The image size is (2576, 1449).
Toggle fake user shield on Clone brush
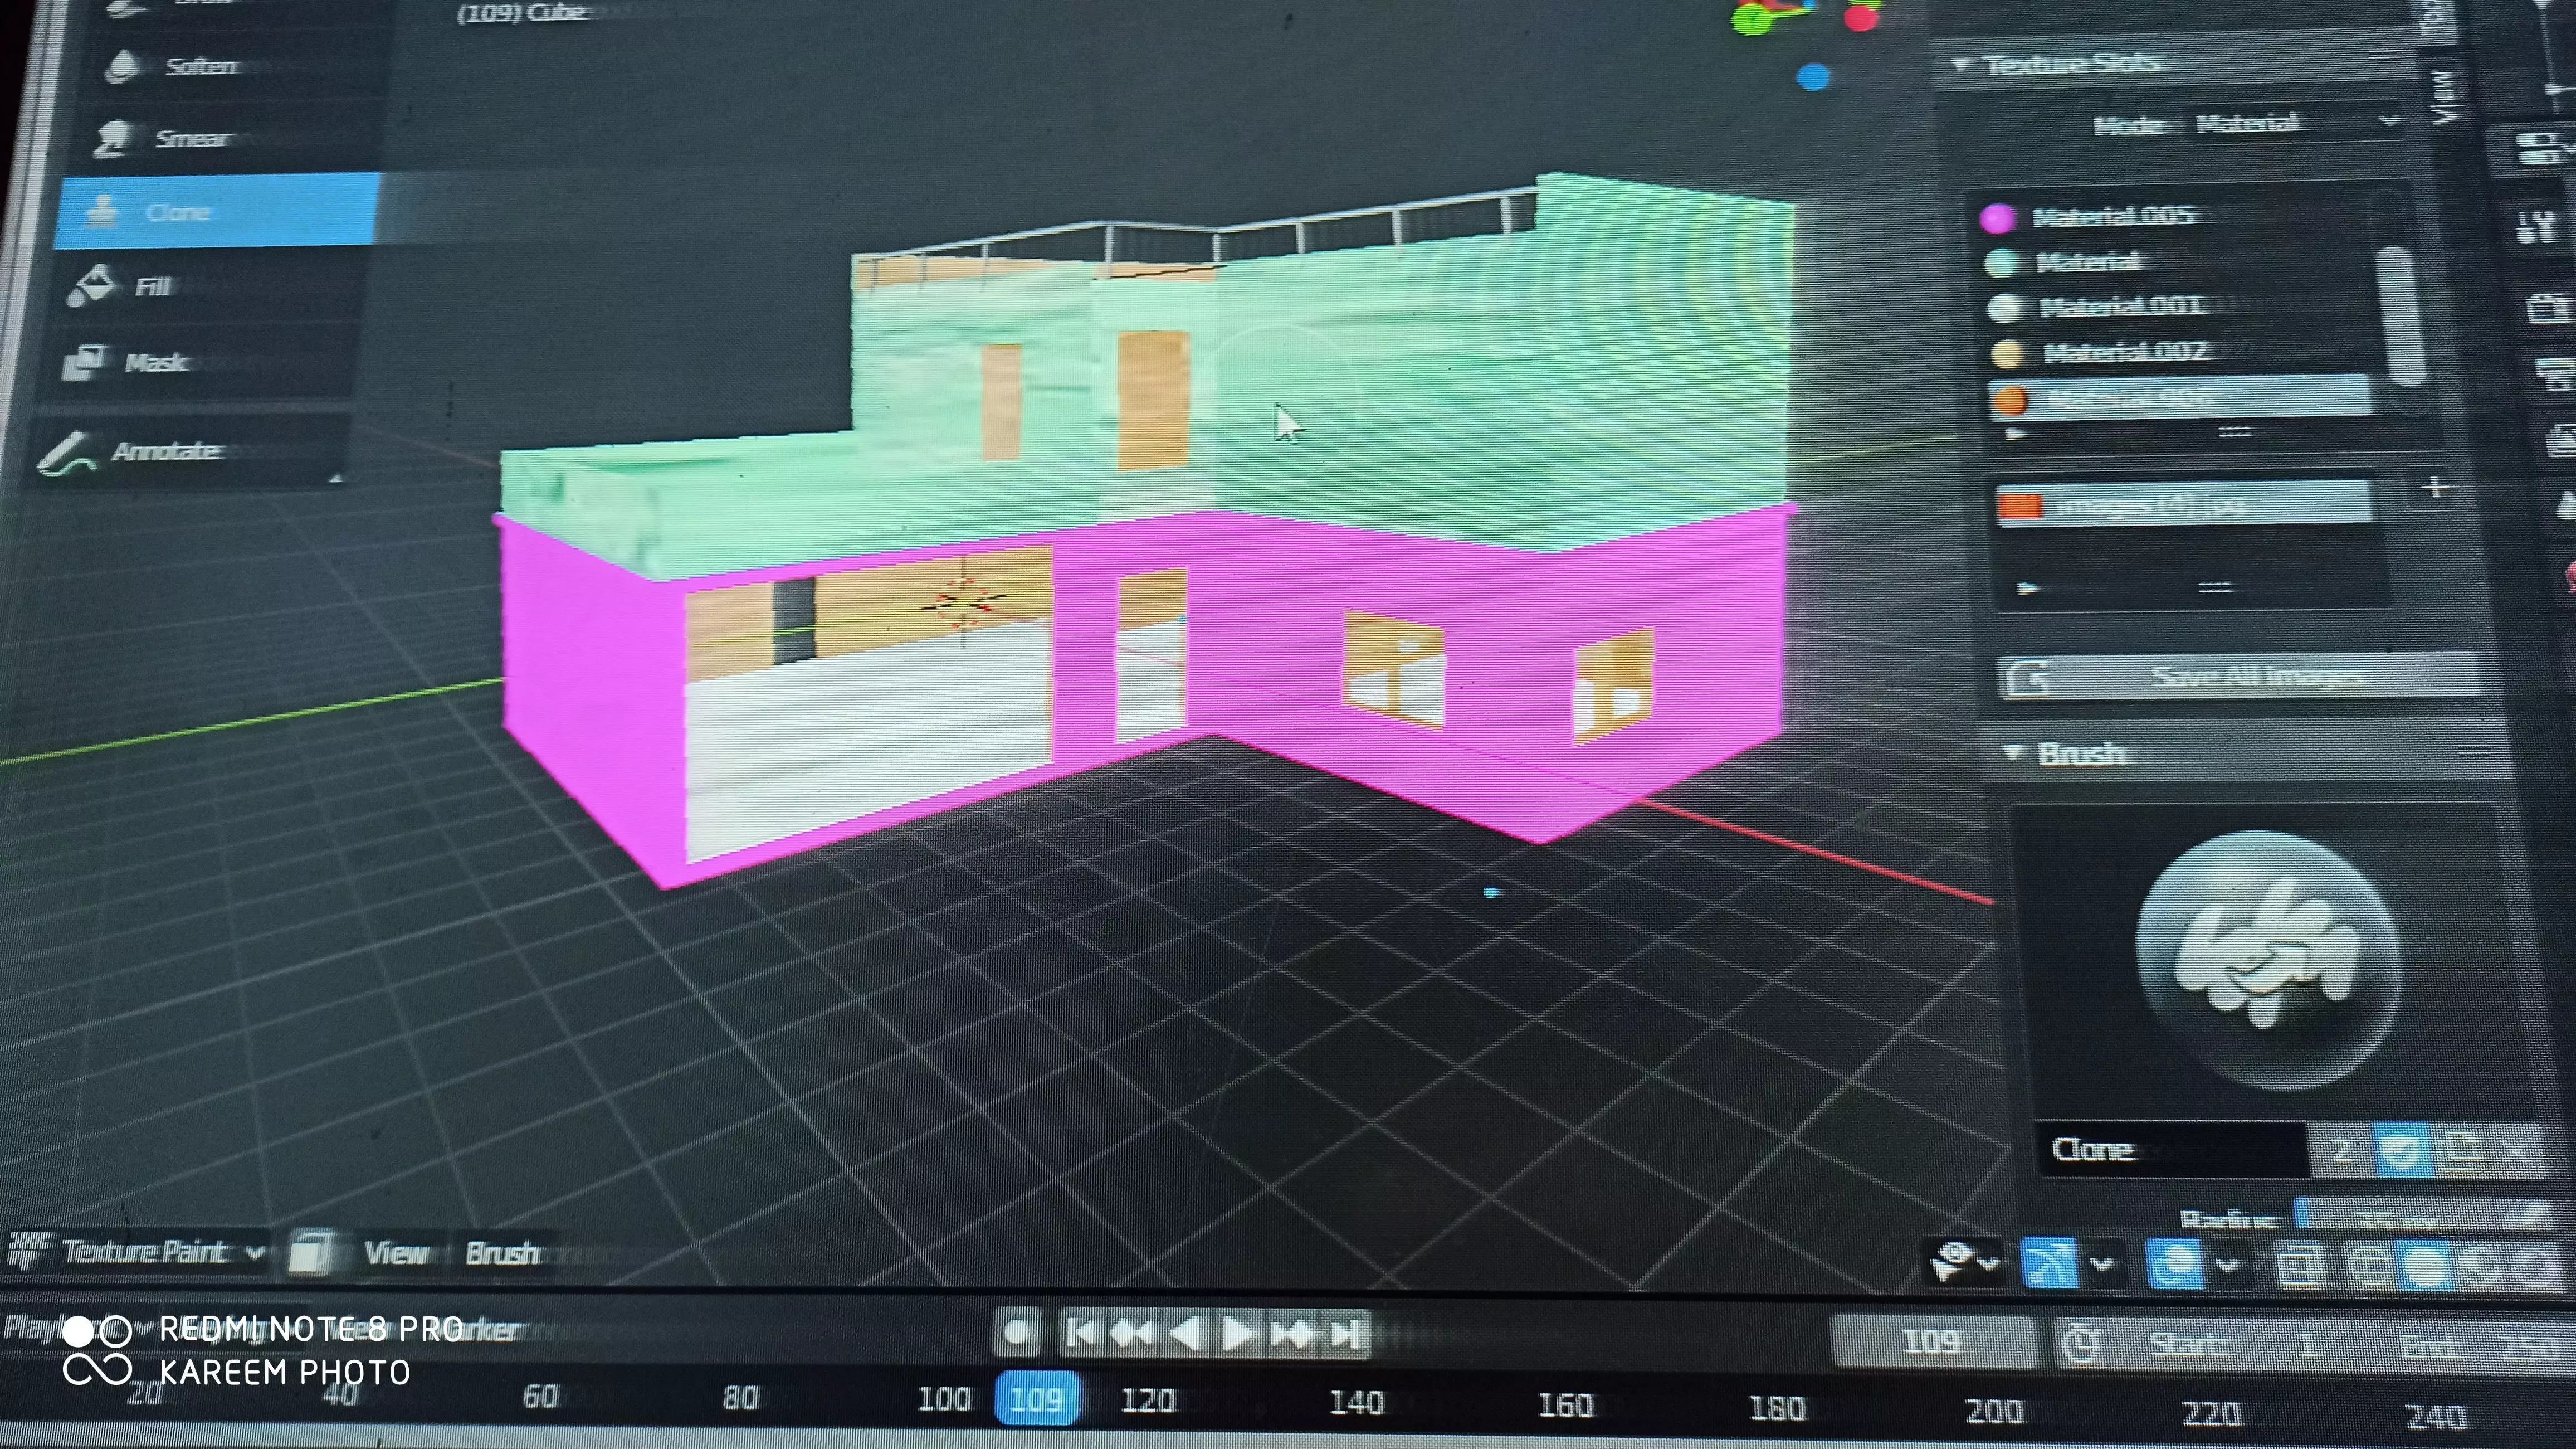pos(2403,1150)
